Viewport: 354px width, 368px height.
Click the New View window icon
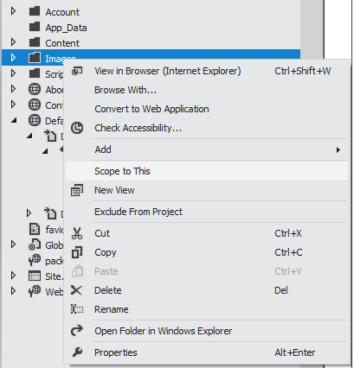coord(77,190)
